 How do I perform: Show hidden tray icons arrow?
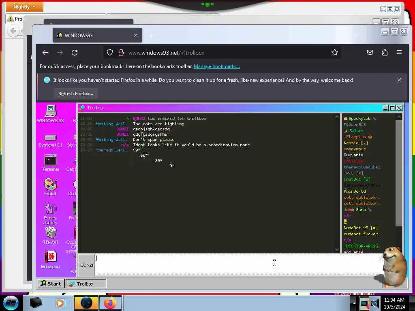tap(354, 303)
